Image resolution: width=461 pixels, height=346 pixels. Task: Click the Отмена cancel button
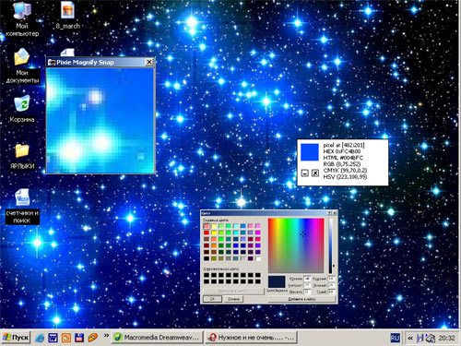tap(233, 299)
